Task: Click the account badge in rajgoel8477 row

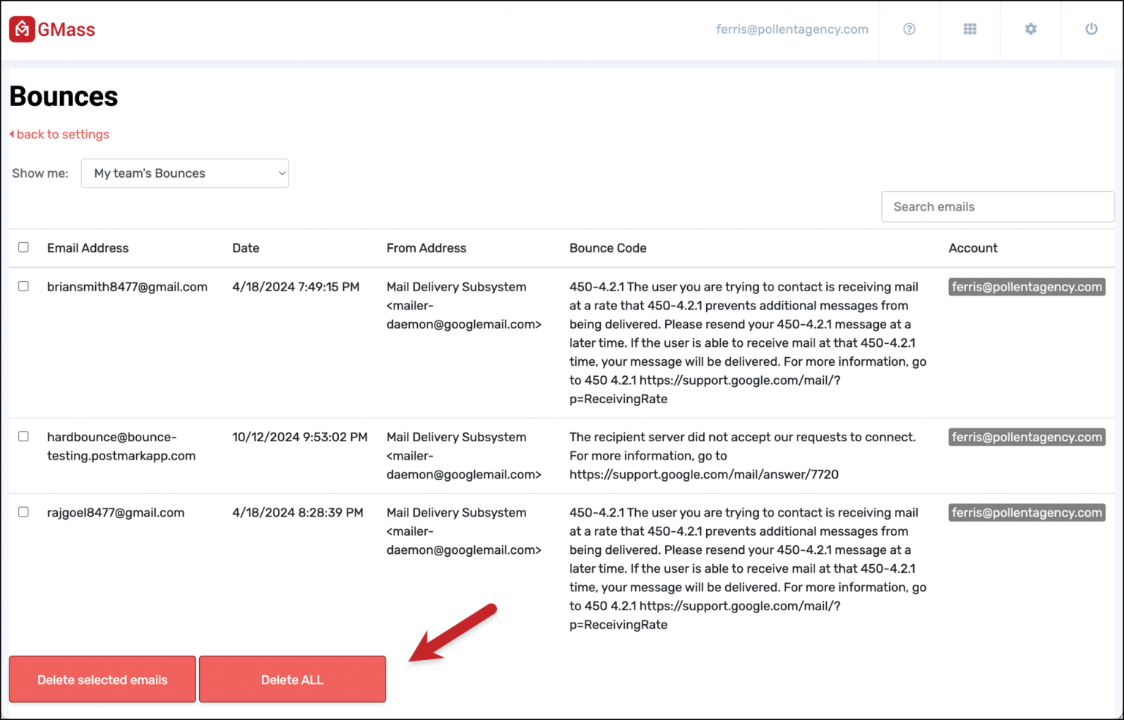Action: point(1027,513)
